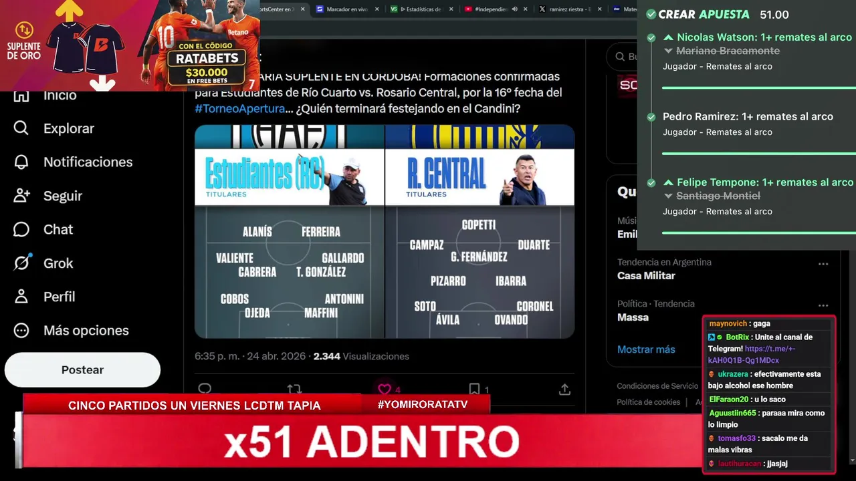The height and width of the screenshot is (481, 856).
Task: Expand the Felipe Tempone up arrow
Action: click(x=668, y=182)
